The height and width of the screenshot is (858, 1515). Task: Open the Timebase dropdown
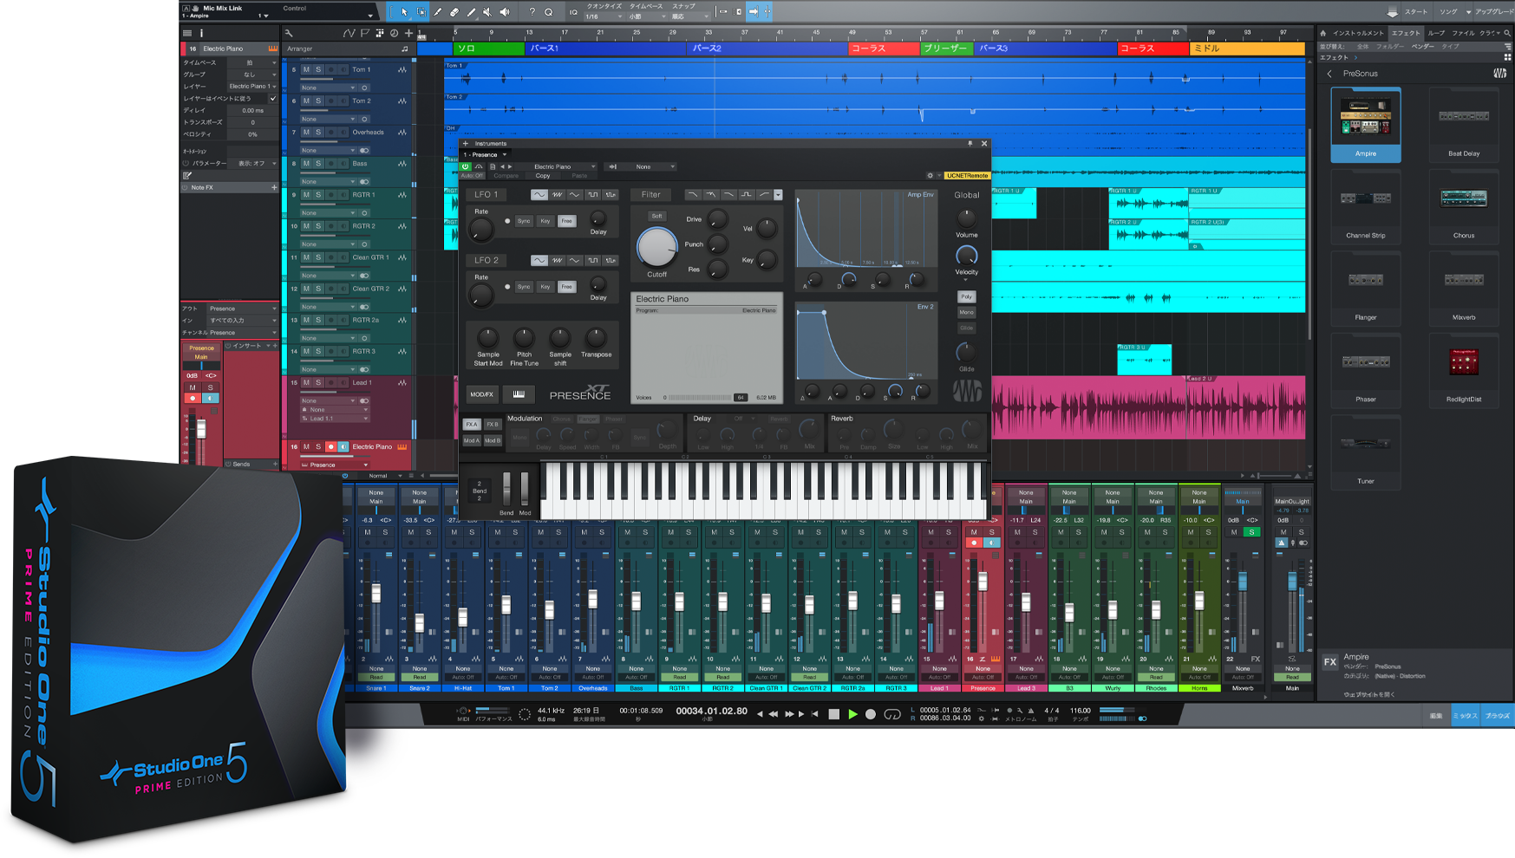click(x=647, y=16)
